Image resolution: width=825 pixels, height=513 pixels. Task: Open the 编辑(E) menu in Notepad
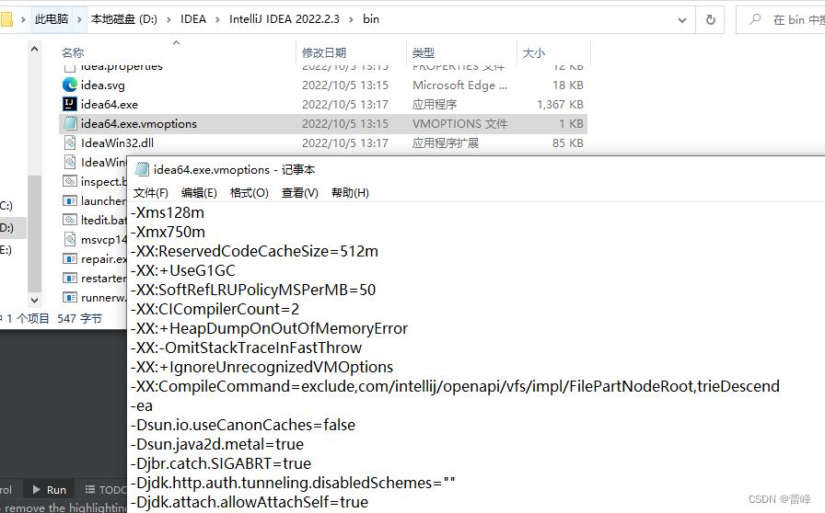[199, 193]
